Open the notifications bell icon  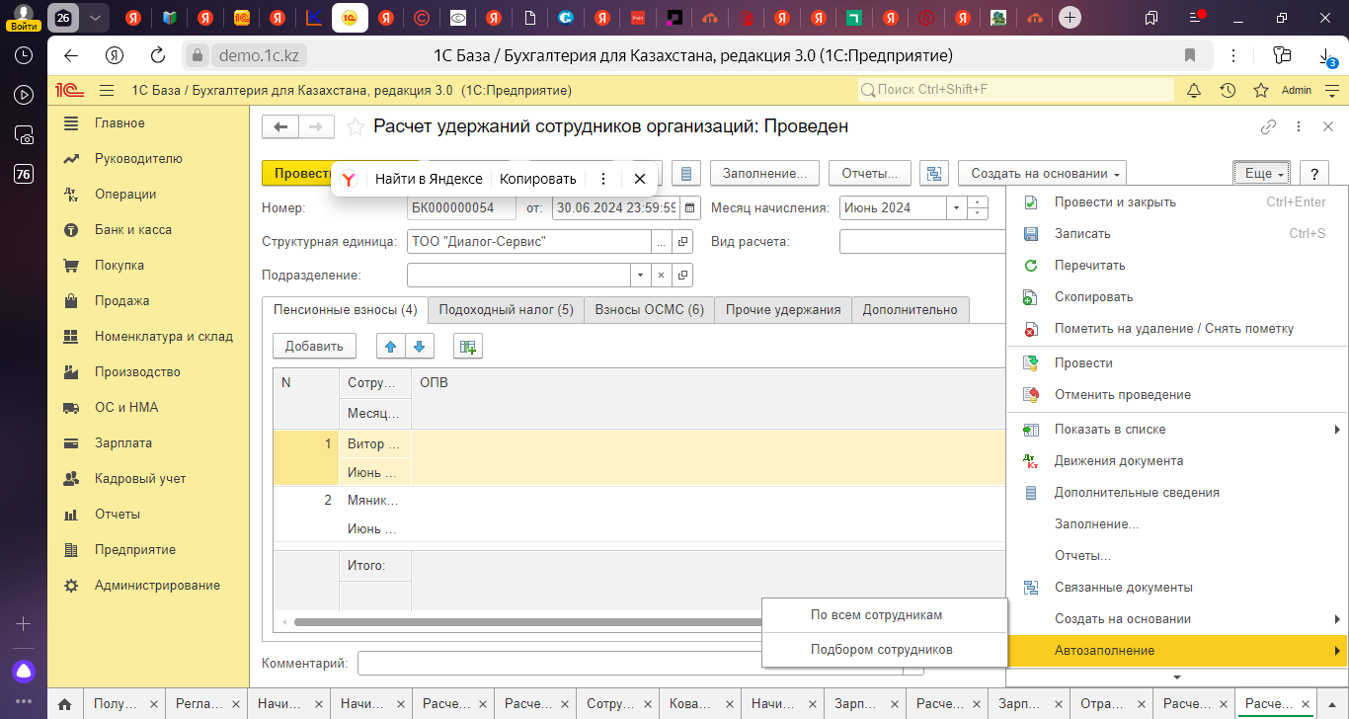[1194, 90]
